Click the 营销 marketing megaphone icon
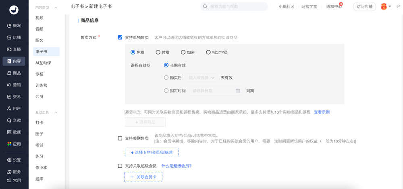Viewport: 403px width, 189px height. [x=9, y=85]
